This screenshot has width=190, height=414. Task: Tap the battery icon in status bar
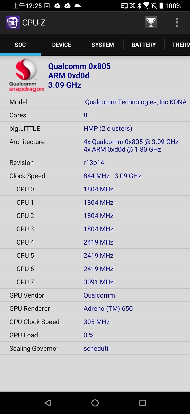(161, 6)
